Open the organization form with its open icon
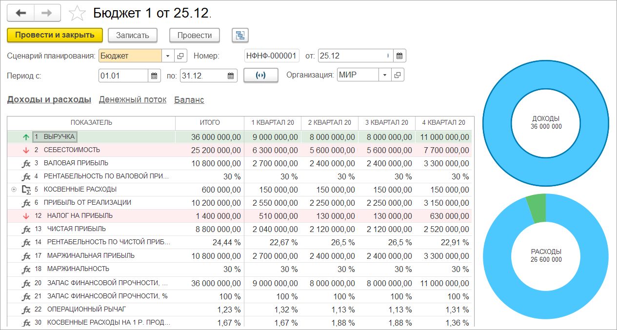 (398, 75)
